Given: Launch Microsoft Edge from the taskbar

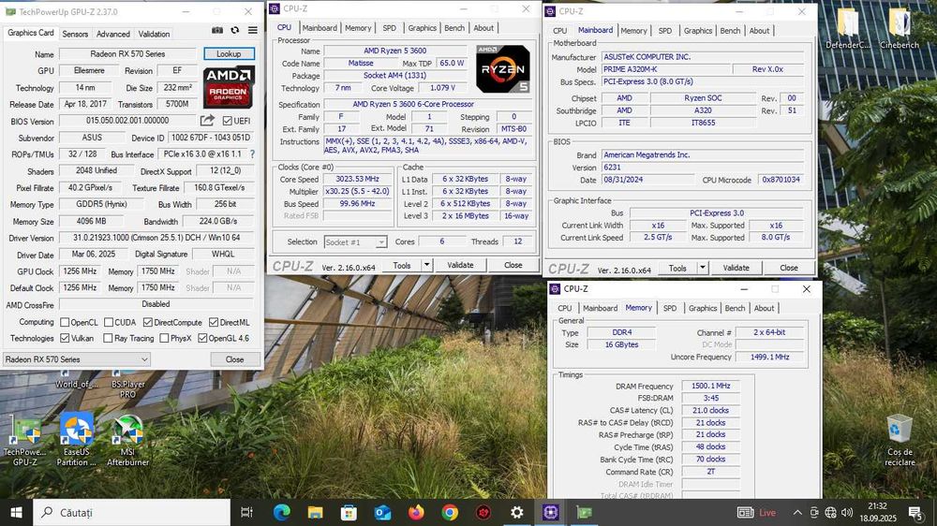Looking at the screenshot, I should tap(281, 512).
